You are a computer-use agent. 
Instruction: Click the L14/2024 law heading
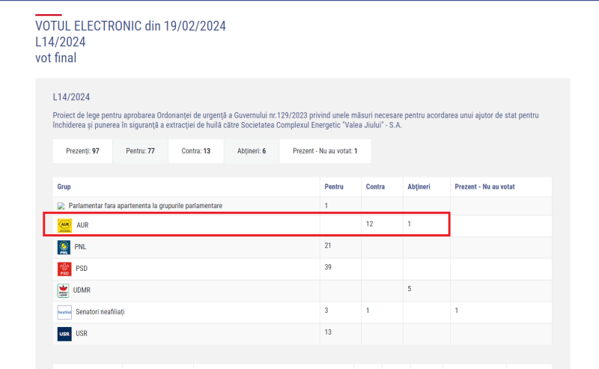71,97
